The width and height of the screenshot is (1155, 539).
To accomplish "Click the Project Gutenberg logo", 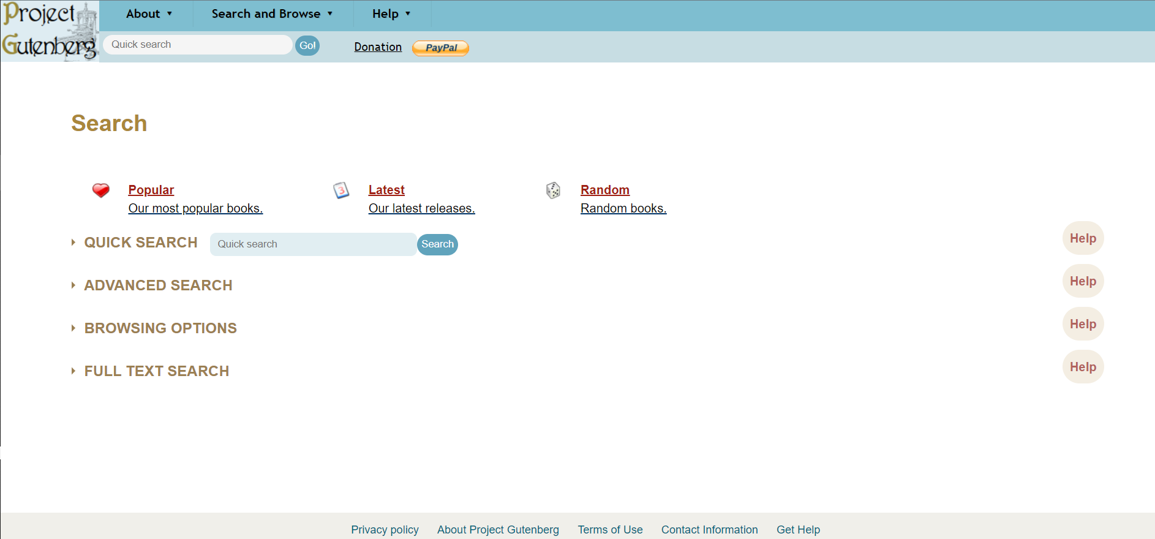I will (49, 31).
